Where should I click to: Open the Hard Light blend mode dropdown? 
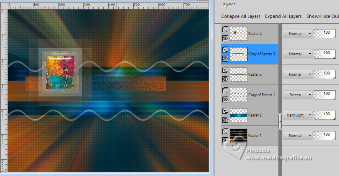click(298, 115)
